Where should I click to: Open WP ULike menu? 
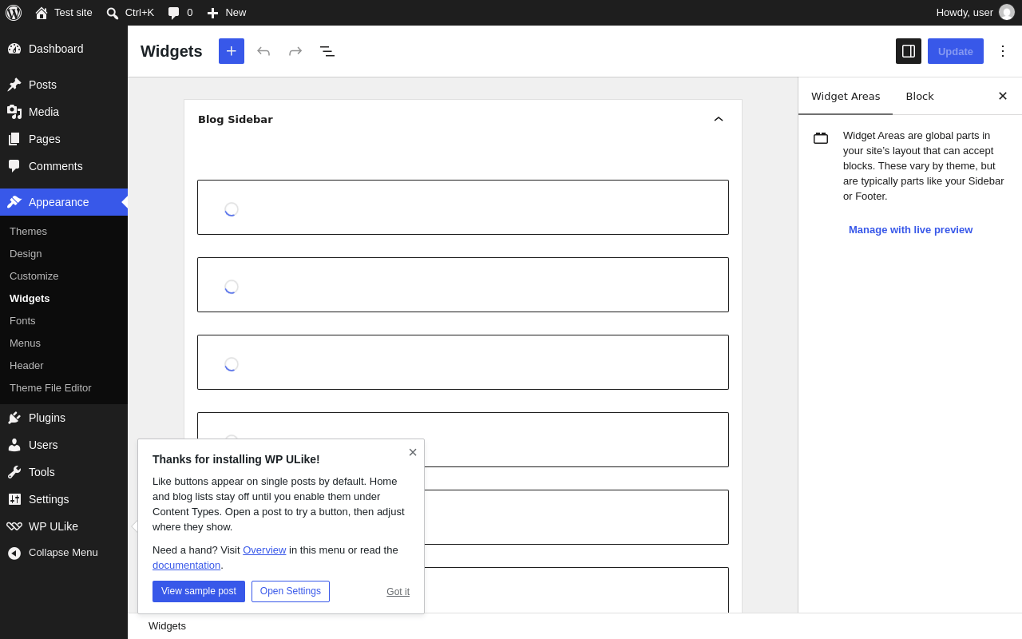pyautogui.click(x=64, y=526)
